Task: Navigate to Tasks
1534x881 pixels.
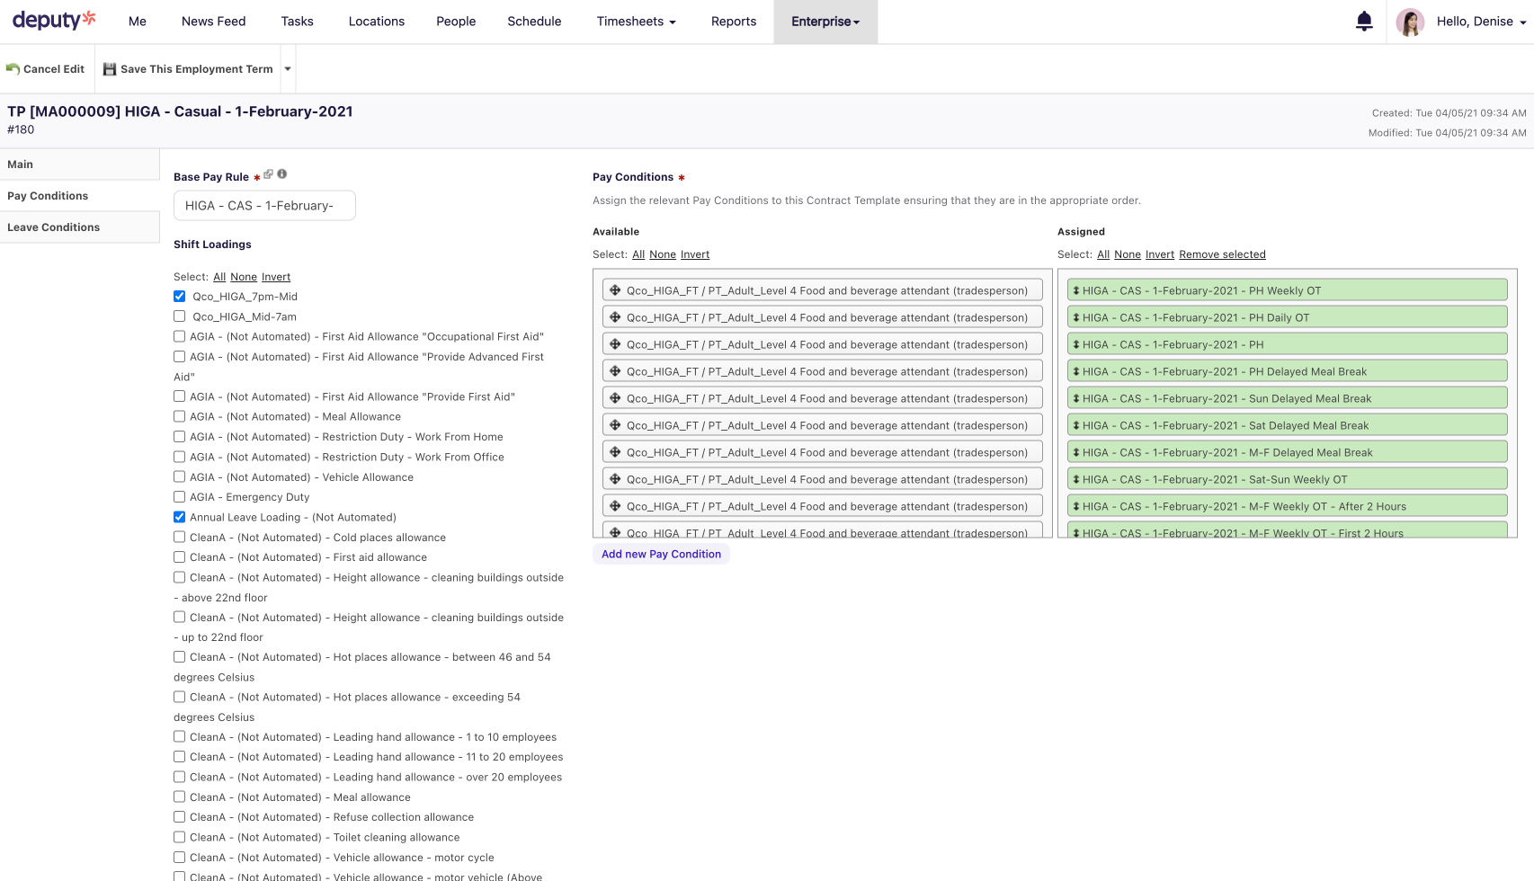Action: coord(297,22)
